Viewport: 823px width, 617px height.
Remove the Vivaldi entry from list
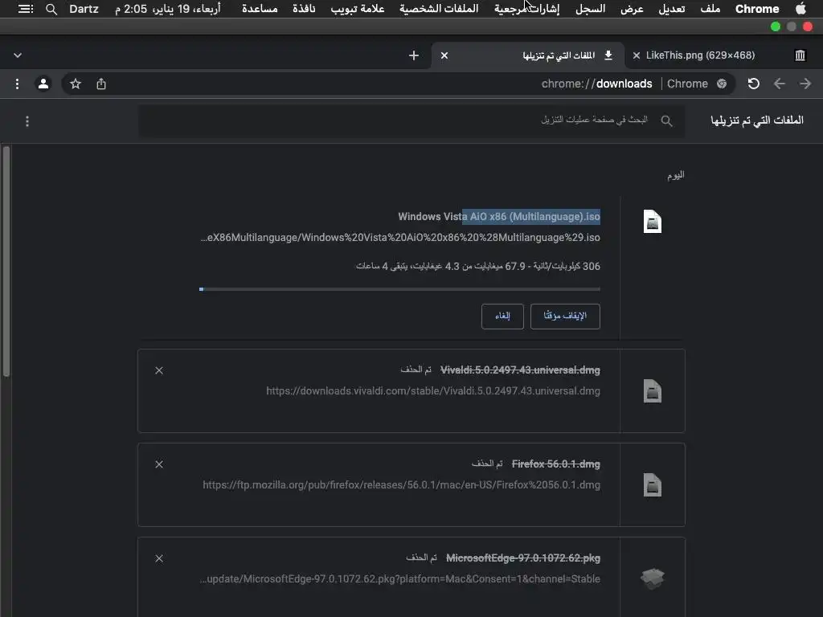coord(159,370)
